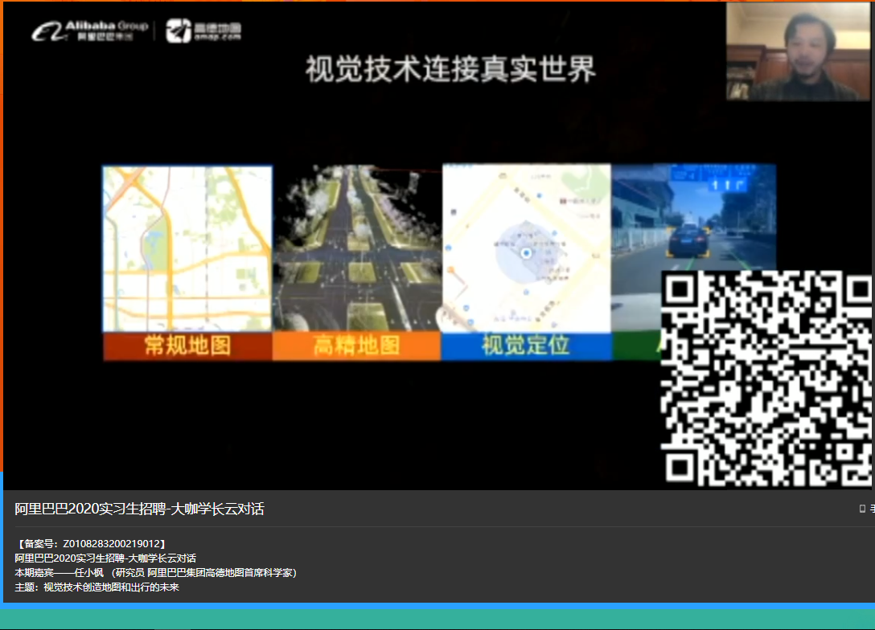Click the guest line 本期嘉宾——任小枫
The height and width of the screenshot is (630, 875).
tap(156, 573)
